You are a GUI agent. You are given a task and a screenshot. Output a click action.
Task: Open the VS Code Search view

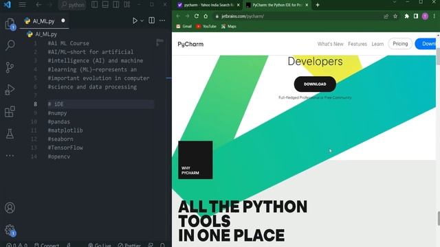(10, 45)
